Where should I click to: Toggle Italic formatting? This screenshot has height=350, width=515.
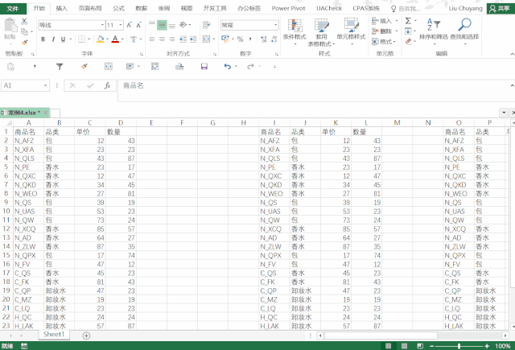click(53, 39)
